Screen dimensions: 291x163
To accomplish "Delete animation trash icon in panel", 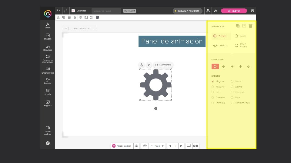I will pyautogui.click(x=251, y=26).
